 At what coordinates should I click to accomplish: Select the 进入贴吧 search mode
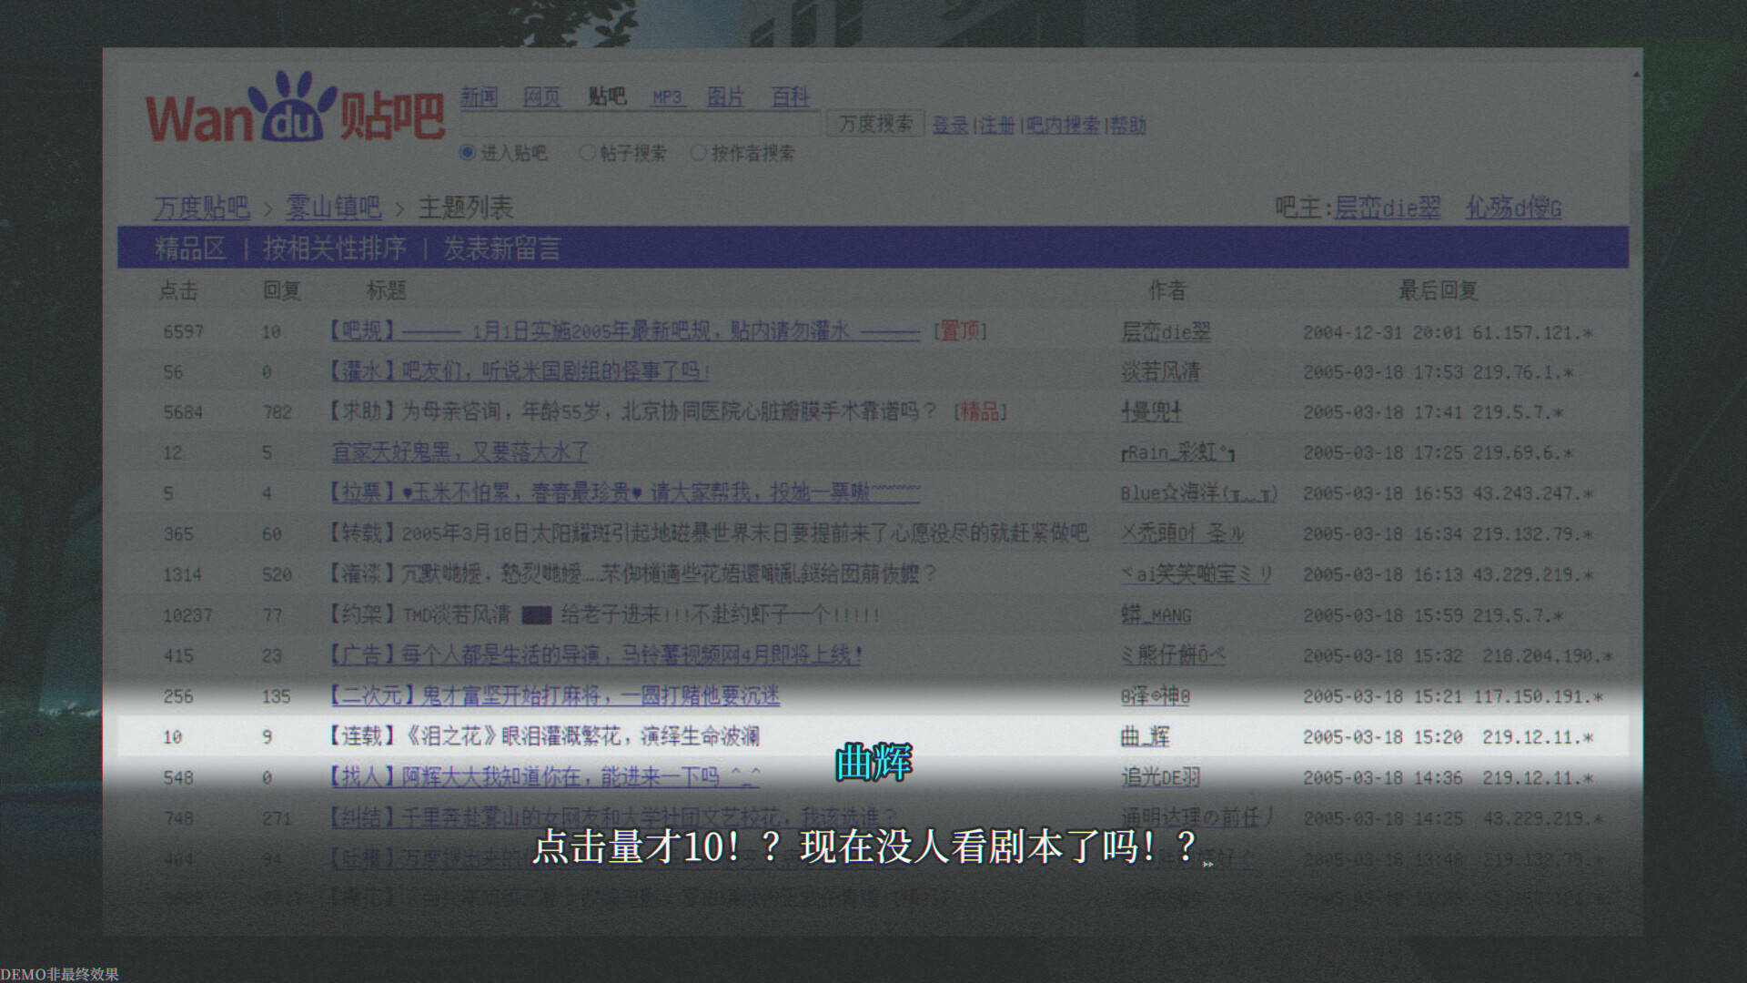(x=467, y=153)
